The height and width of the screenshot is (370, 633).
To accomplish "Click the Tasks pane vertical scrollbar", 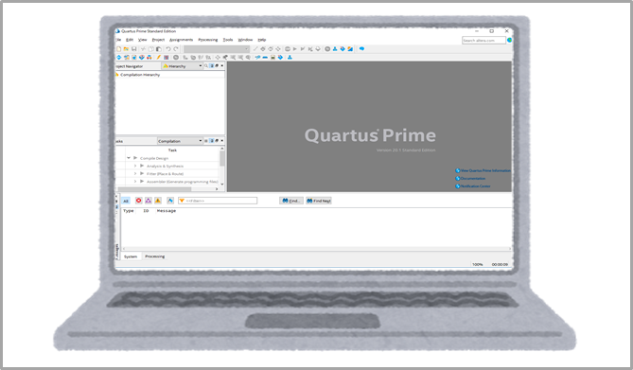I will (x=222, y=166).
